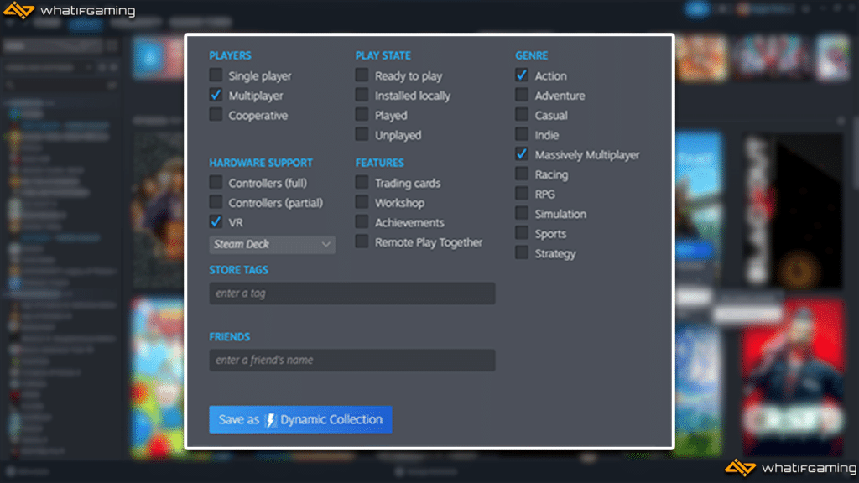Select the Installed locally filter
Image resolution: width=859 pixels, height=483 pixels.
(362, 96)
